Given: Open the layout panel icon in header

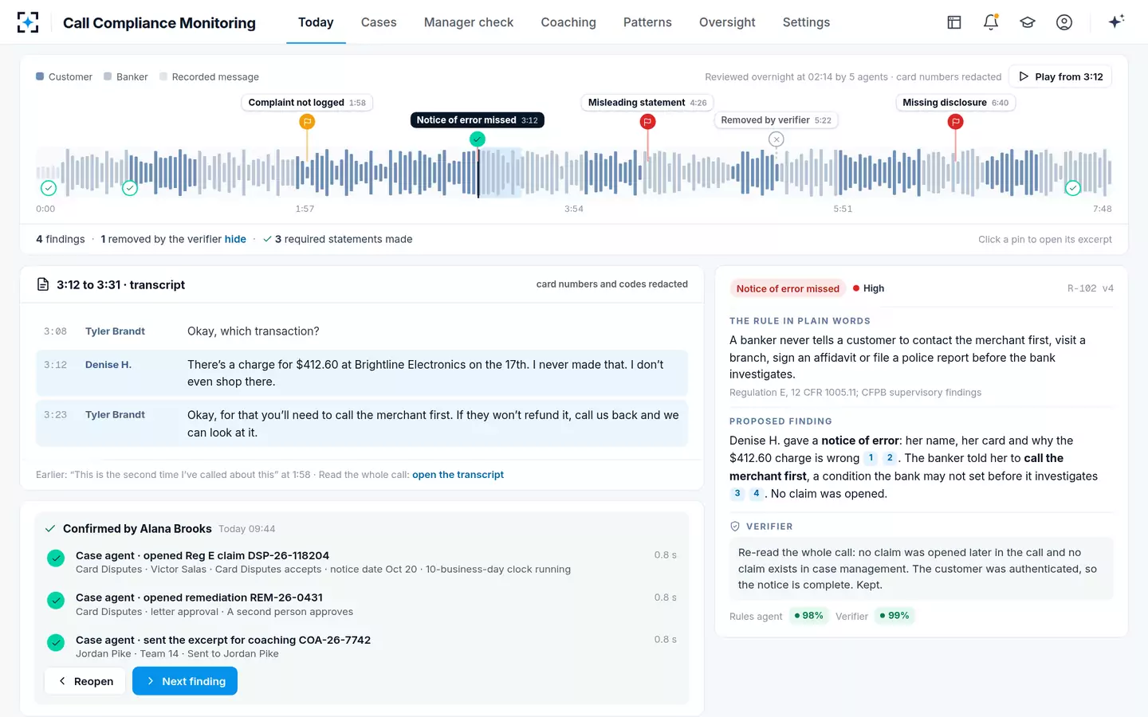Looking at the screenshot, I should coord(954,22).
